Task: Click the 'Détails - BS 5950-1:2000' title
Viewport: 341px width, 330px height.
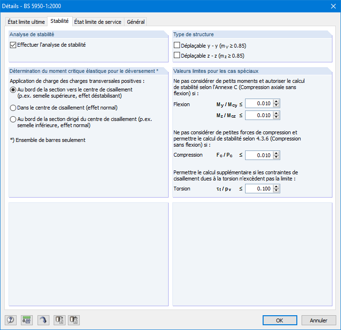Action: coord(31,6)
